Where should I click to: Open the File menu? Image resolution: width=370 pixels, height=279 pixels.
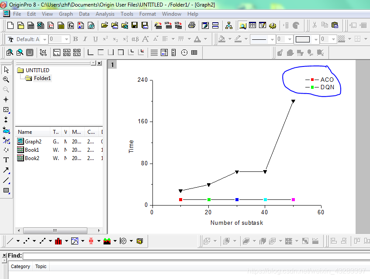[17, 14]
